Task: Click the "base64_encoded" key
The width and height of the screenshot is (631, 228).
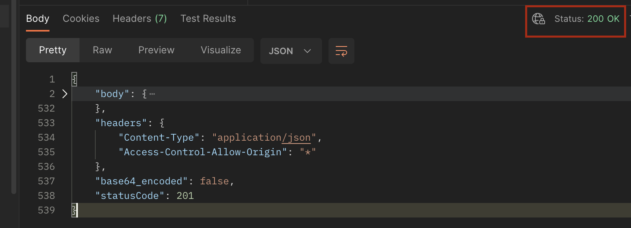Action: [x=141, y=181]
